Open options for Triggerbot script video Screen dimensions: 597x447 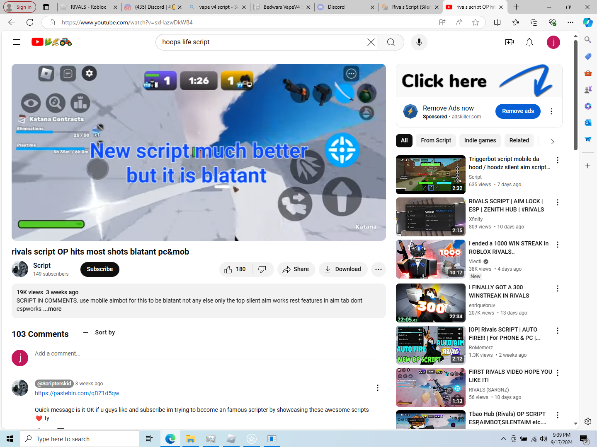[x=558, y=160]
